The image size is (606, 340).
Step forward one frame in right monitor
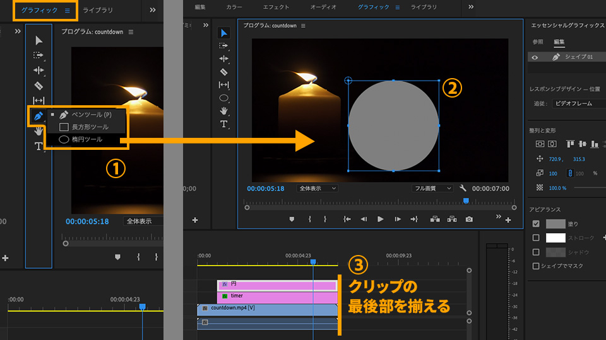click(x=398, y=219)
